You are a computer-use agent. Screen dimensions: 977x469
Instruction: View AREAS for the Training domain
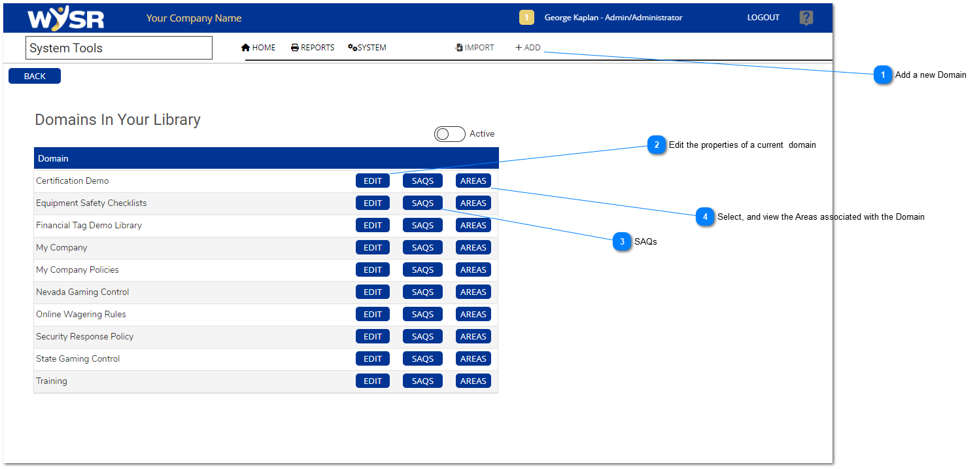tap(473, 381)
